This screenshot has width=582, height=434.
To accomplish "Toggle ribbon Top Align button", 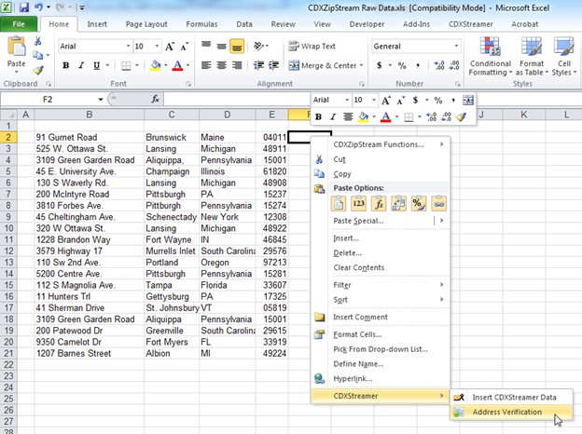I will [x=206, y=47].
